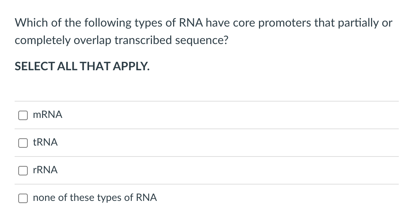The height and width of the screenshot is (222, 409).
Task: Enable the rRNA checkbox
Action: pos(23,171)
